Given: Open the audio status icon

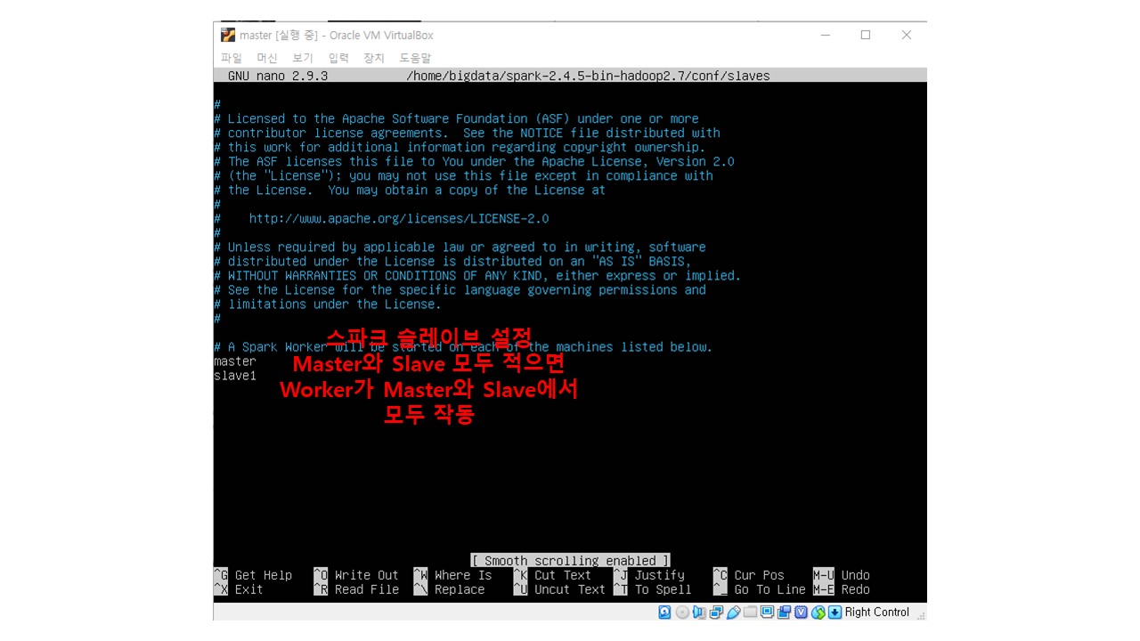Looking at the screenshot, I should [x=699, y=613].
